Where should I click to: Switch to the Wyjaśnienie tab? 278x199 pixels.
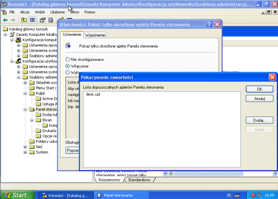(95, 35)
